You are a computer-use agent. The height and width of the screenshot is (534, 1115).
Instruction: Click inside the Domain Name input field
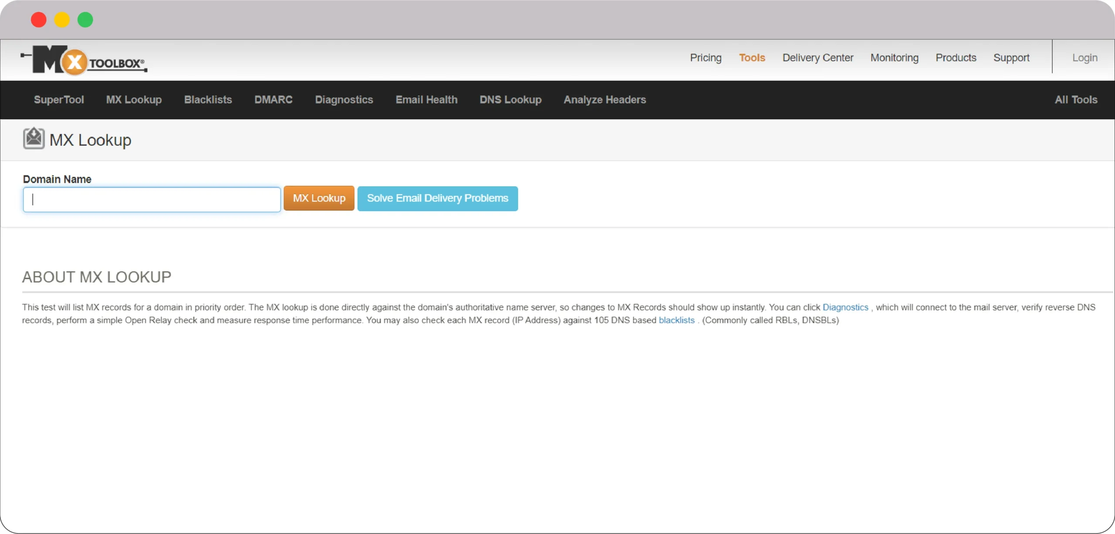click(x=151, y=199)
